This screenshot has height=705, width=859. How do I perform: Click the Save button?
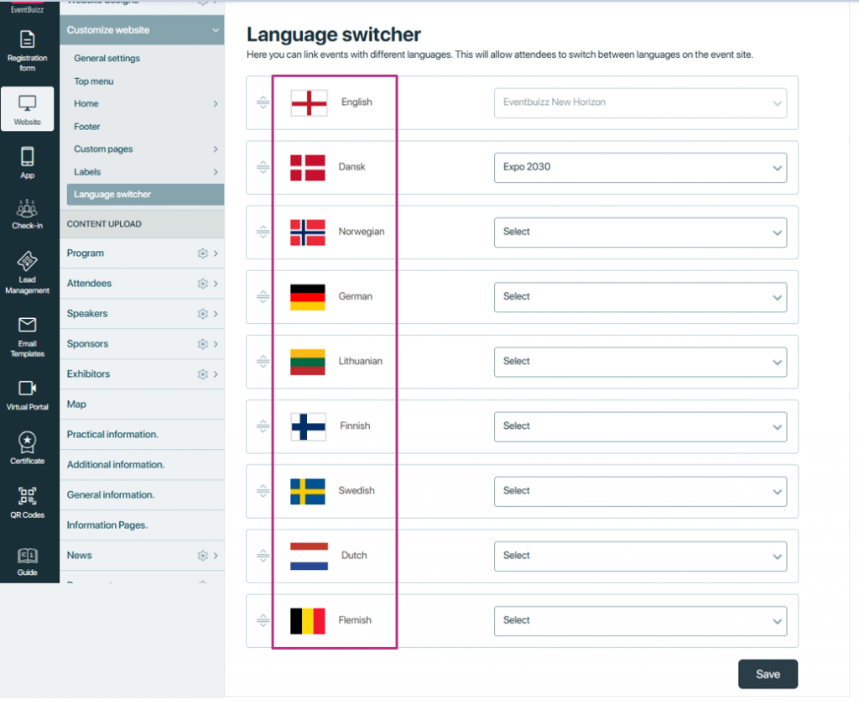[768, 674]
